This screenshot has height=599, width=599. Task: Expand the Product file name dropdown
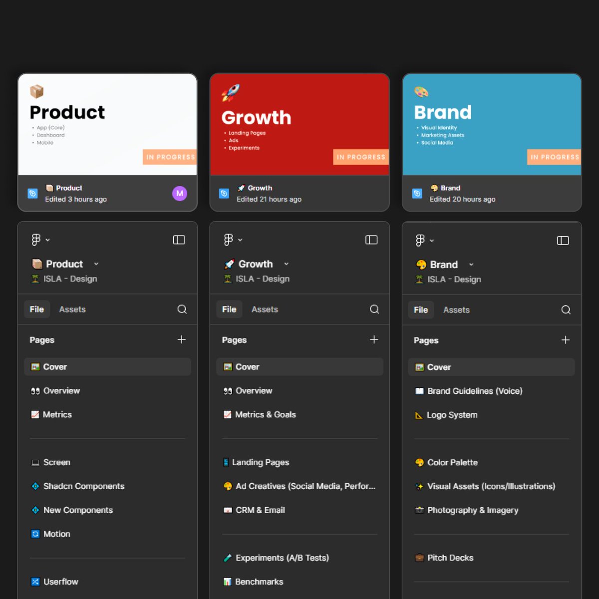[96, 264]
